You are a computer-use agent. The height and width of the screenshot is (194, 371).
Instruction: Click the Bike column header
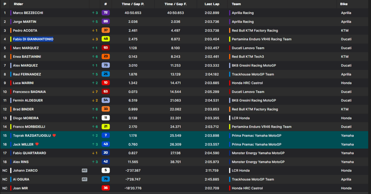[343, 4]
